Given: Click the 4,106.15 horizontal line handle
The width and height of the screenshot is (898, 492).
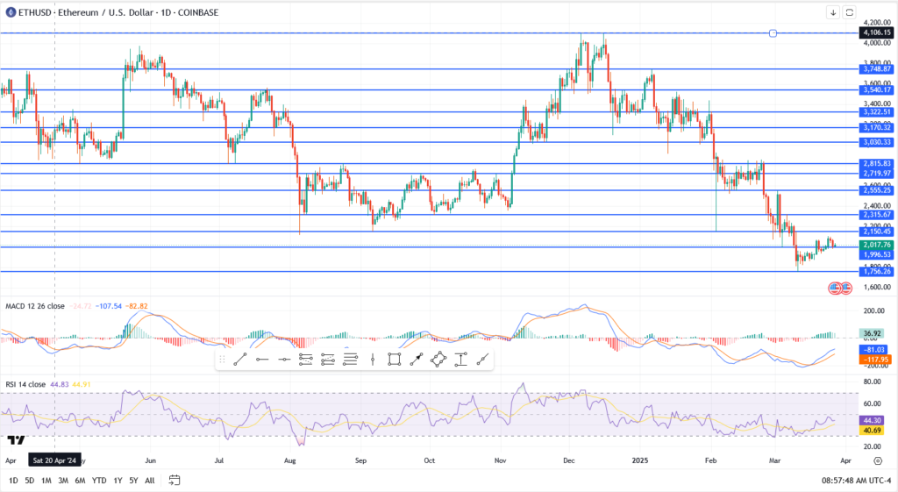Looking at the screenshot, I should [773, 33].
